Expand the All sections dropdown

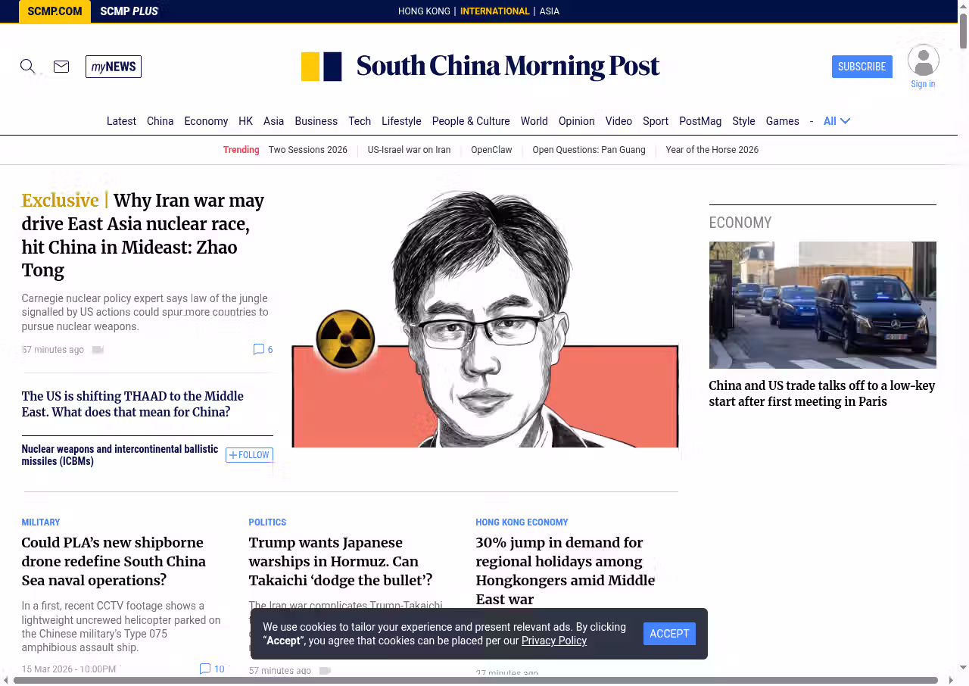pos(837,121)
